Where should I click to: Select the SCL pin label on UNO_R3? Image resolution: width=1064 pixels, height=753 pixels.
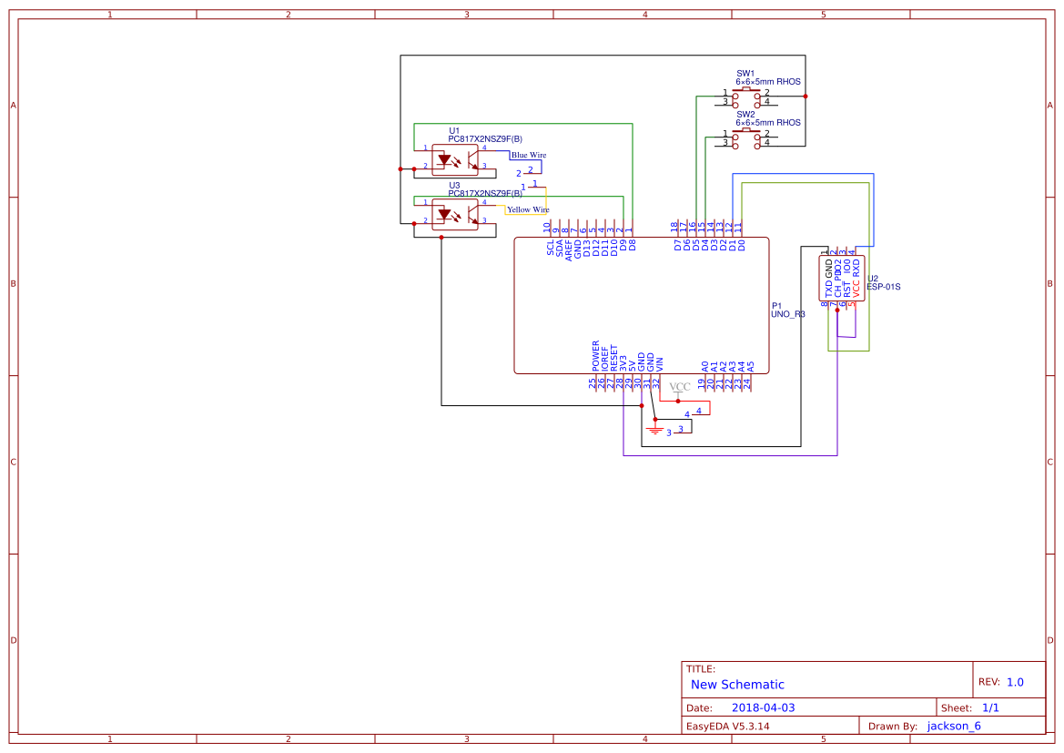pyautogui.click(x=550, y=246)
